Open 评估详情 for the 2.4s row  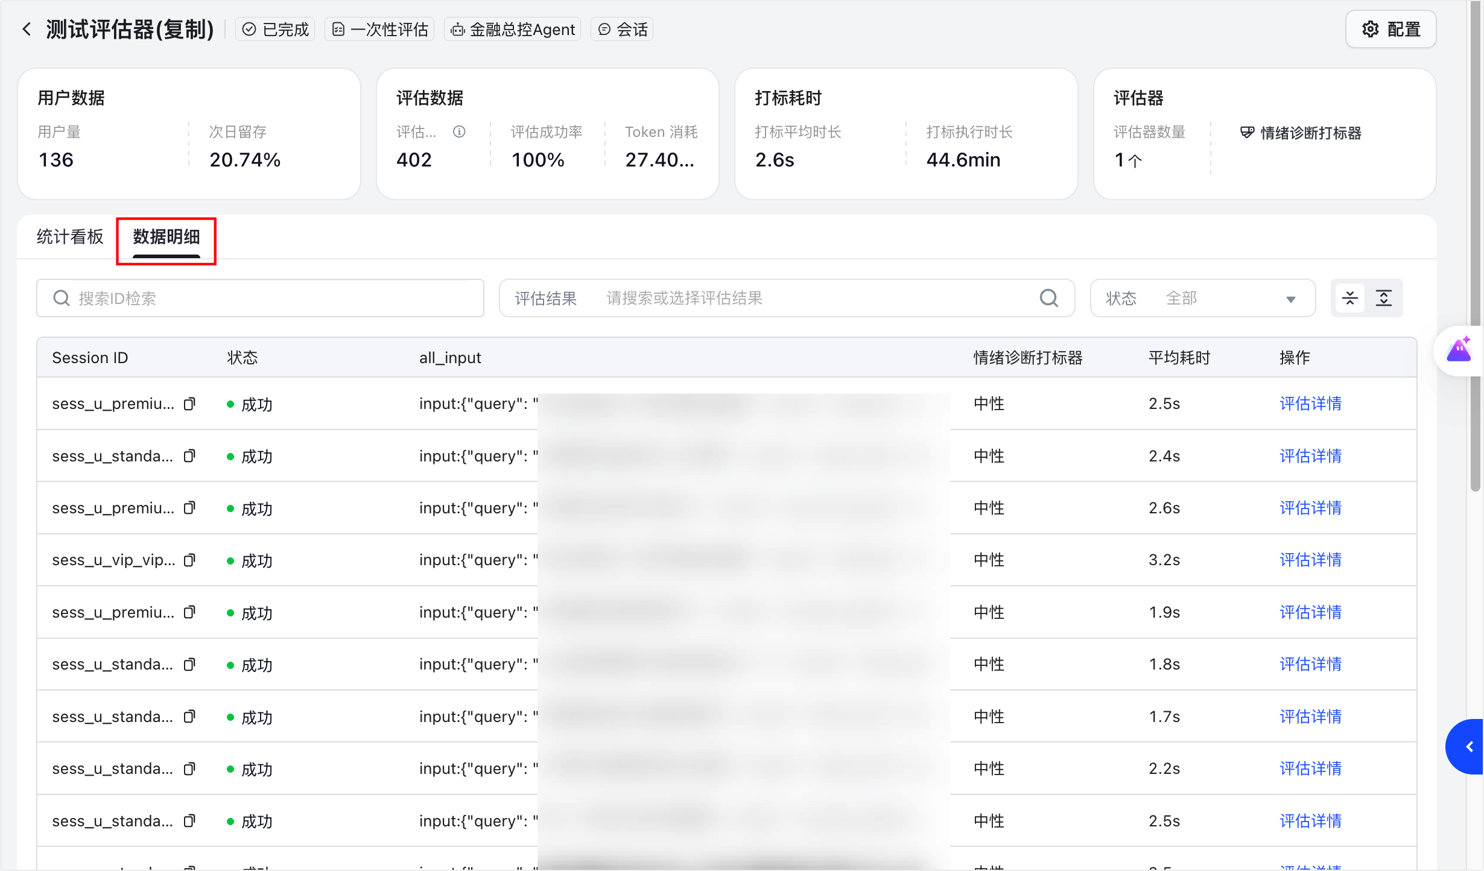pos(1310,456)
